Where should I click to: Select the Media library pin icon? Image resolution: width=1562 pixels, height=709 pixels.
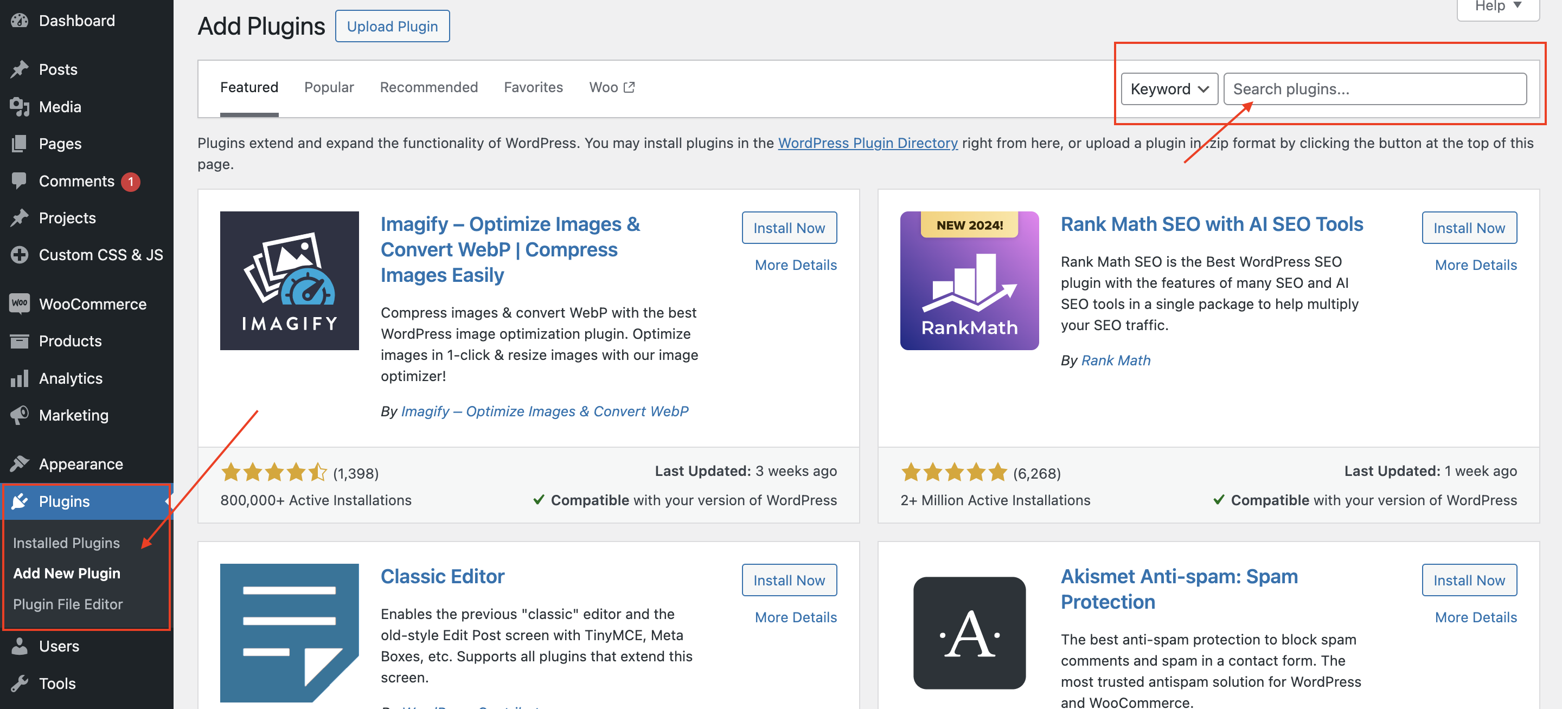pos(20,107)
